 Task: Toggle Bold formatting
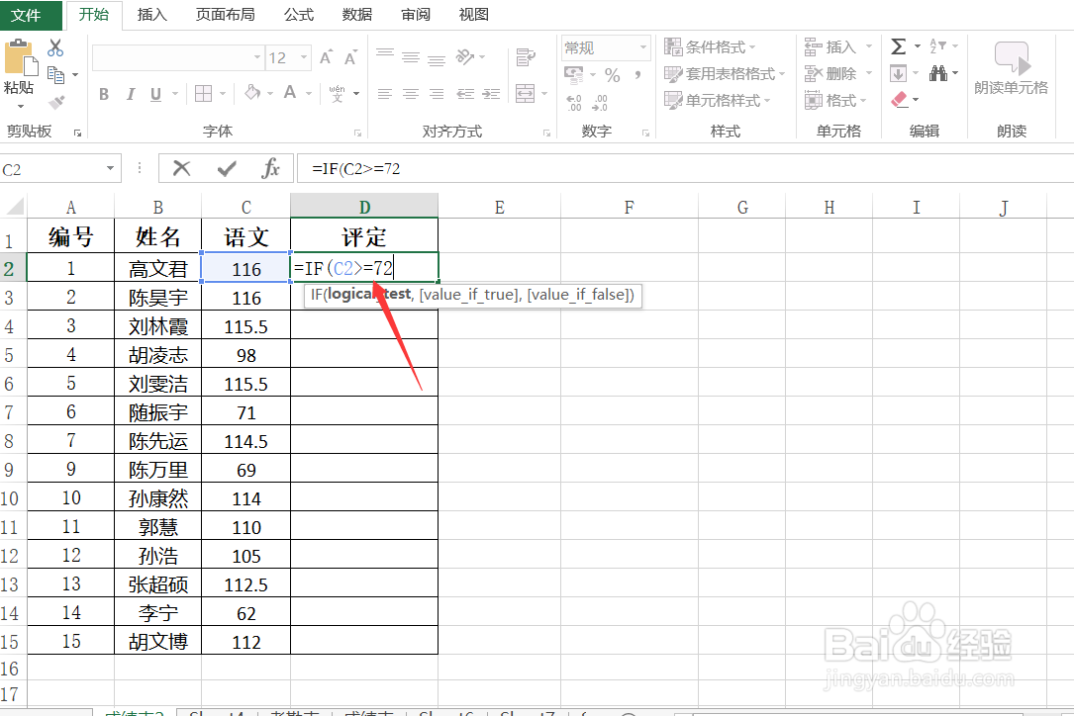tap(104, 94)
